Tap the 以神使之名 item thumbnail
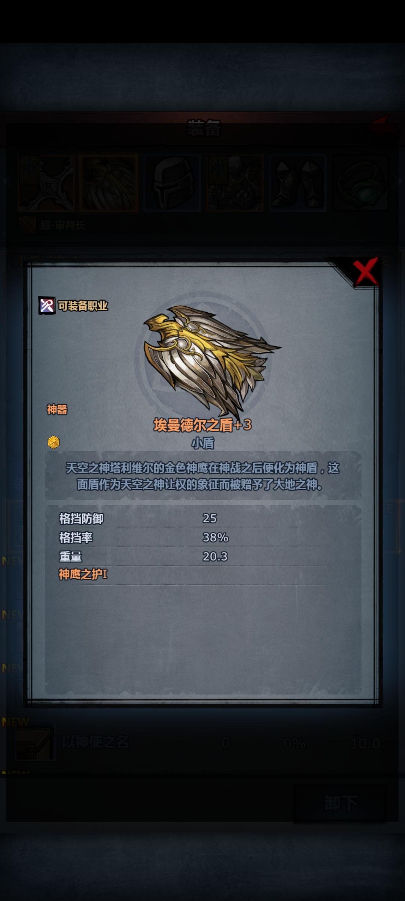 (34, 742)
